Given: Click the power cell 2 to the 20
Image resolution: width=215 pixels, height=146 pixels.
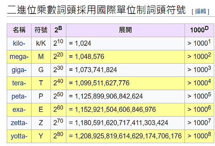Looking at the screenshot, I should pyautogui.click(x=58, y=56).
